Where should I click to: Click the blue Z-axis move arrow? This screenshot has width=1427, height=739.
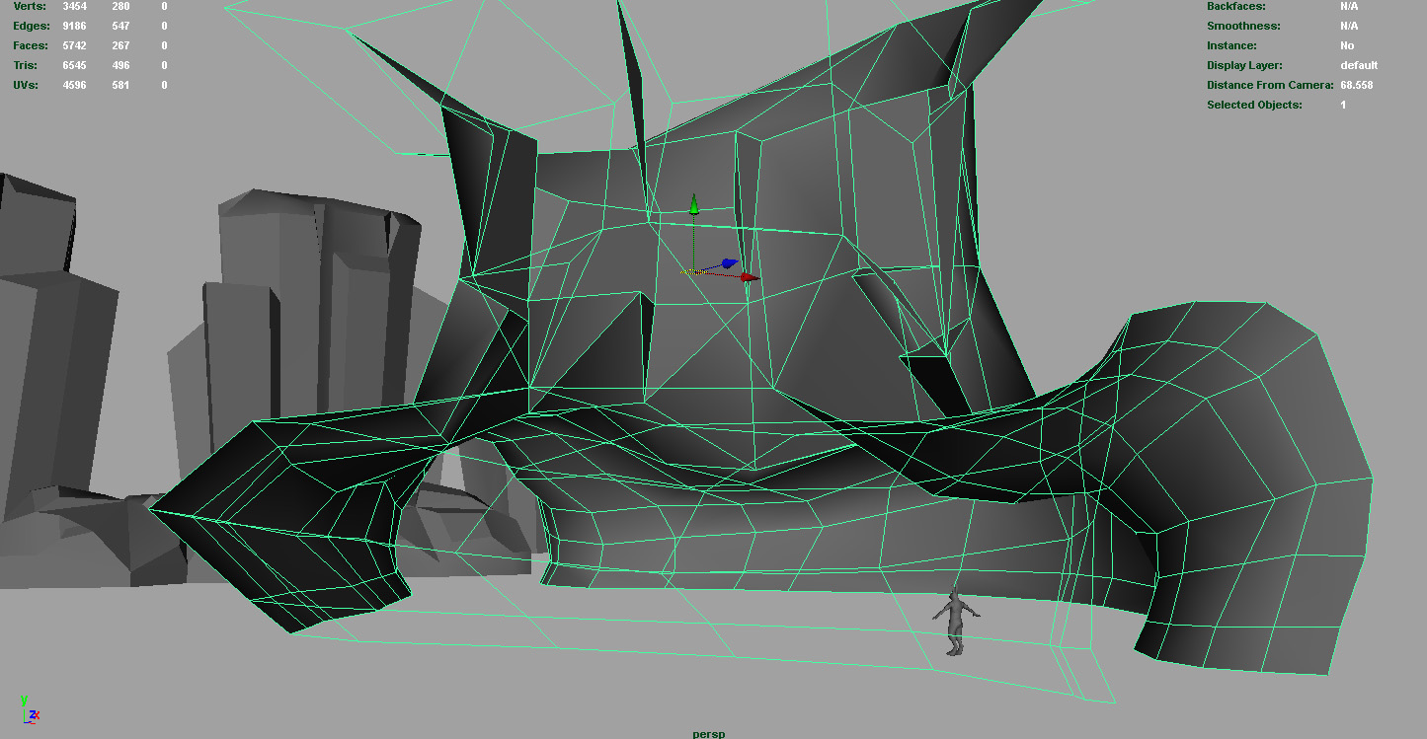[x=729, y=263]
